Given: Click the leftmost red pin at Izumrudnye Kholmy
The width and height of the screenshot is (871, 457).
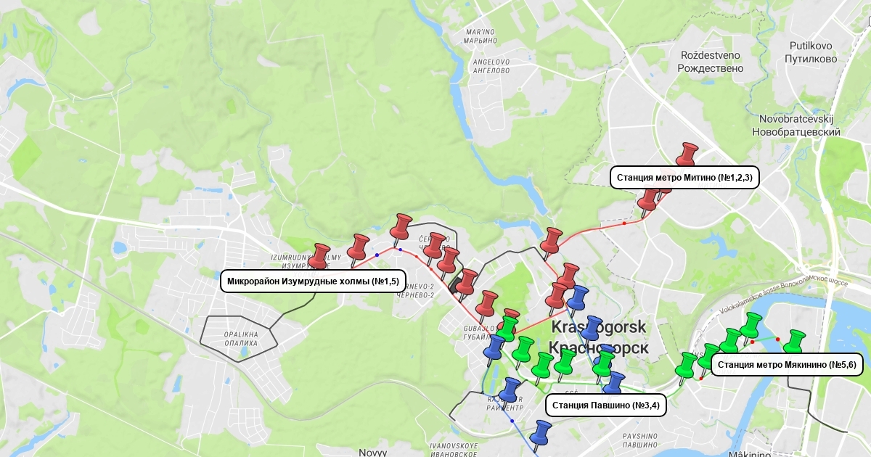Looking at the screenshot, I should point(319,255).
